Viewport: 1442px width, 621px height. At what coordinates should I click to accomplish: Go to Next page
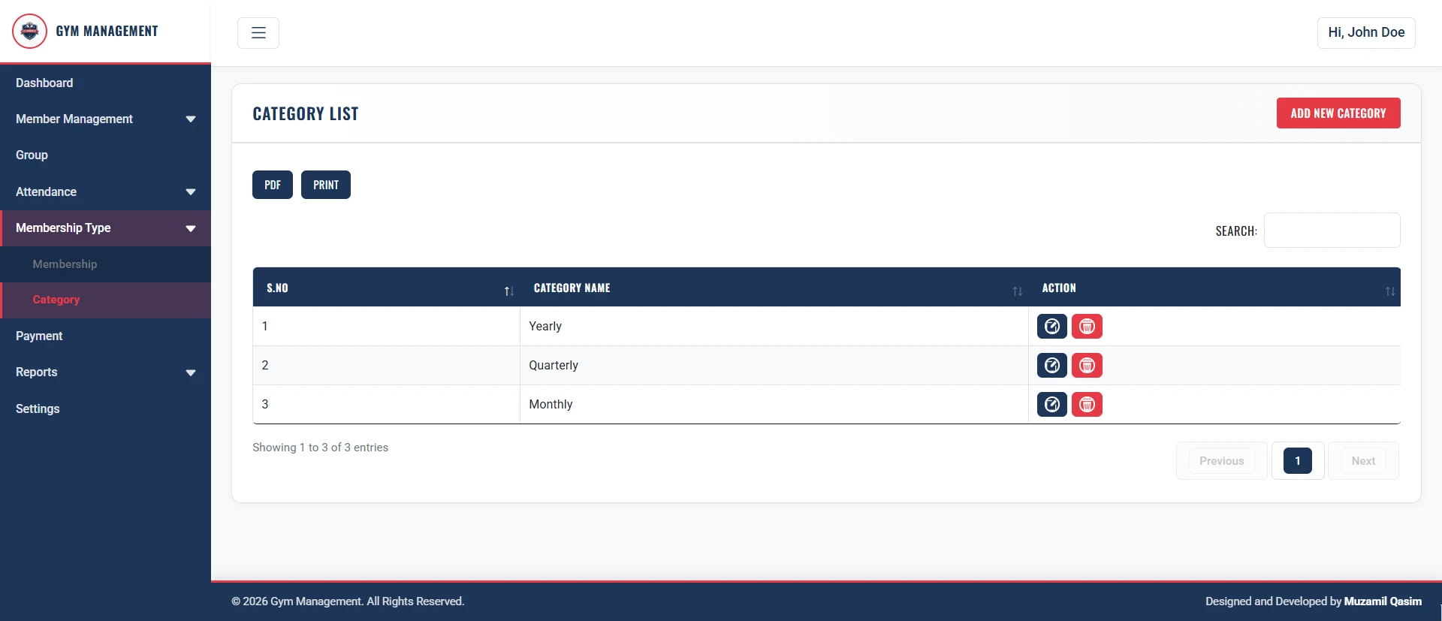pyautogui.click(x=1363, y=461)
